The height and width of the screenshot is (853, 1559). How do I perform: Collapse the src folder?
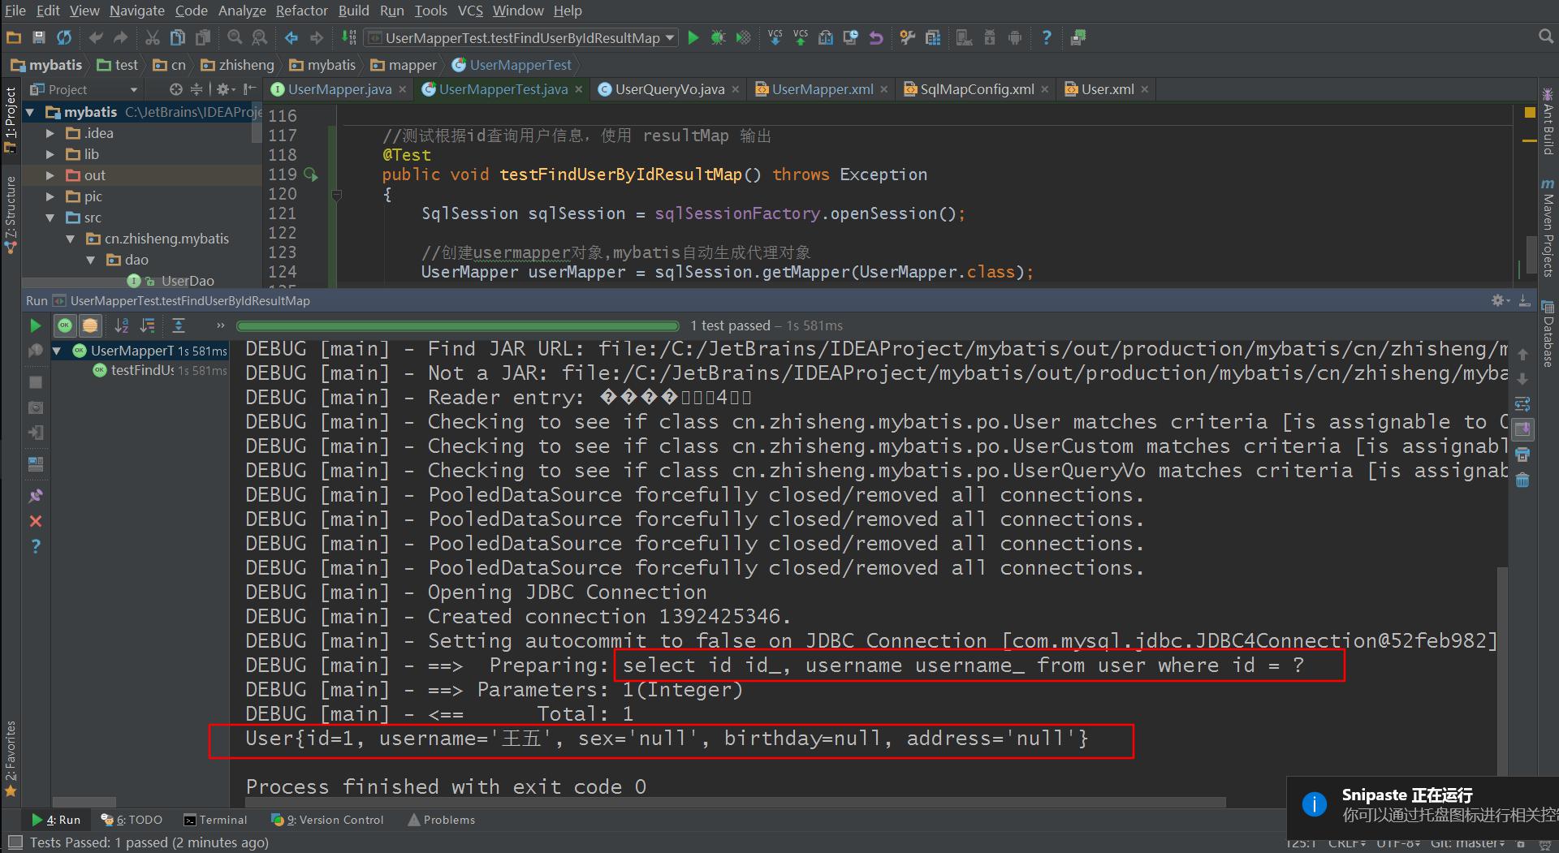click(x=50, y=218)
